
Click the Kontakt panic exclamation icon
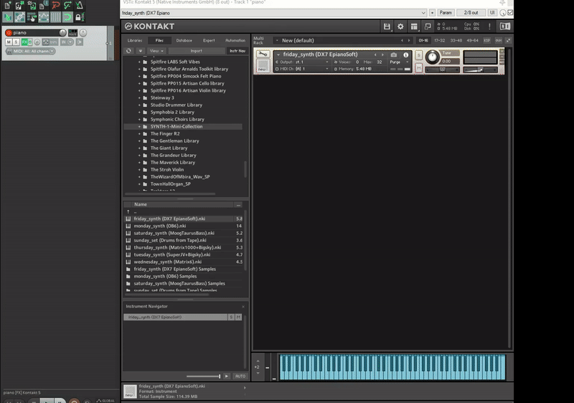click(x=489, y=27)
